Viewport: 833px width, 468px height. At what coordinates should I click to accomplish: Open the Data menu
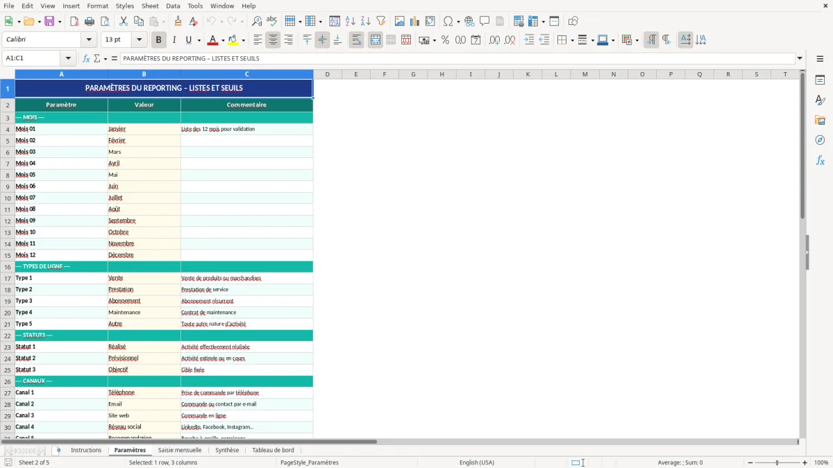pos(173,6)
